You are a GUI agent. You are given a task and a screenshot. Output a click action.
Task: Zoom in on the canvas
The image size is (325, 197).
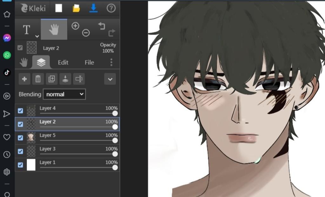coord(75,26)
